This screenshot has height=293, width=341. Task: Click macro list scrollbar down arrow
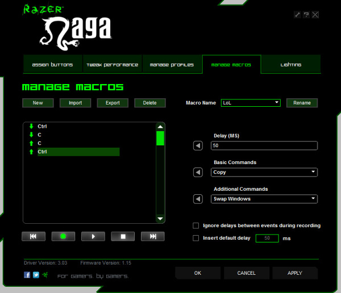(x=160, y=219)
